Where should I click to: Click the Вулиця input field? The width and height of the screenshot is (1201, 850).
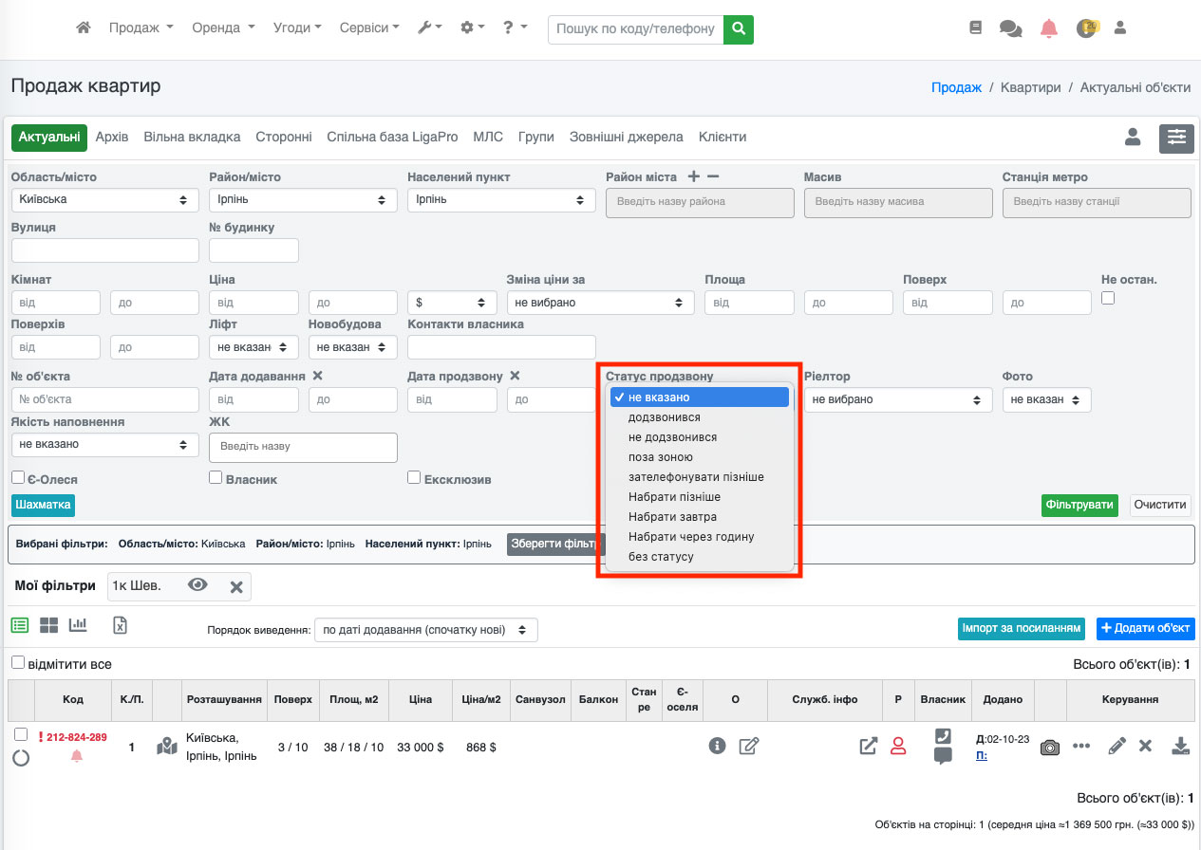tap(105, 250)
